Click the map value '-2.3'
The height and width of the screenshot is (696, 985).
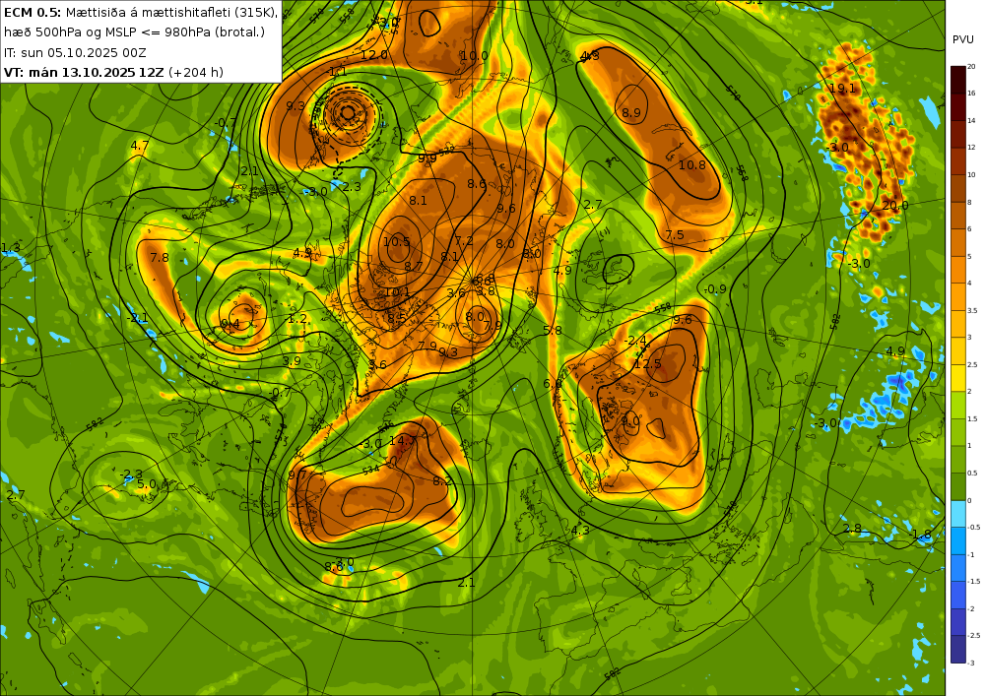tap(131, 475)
